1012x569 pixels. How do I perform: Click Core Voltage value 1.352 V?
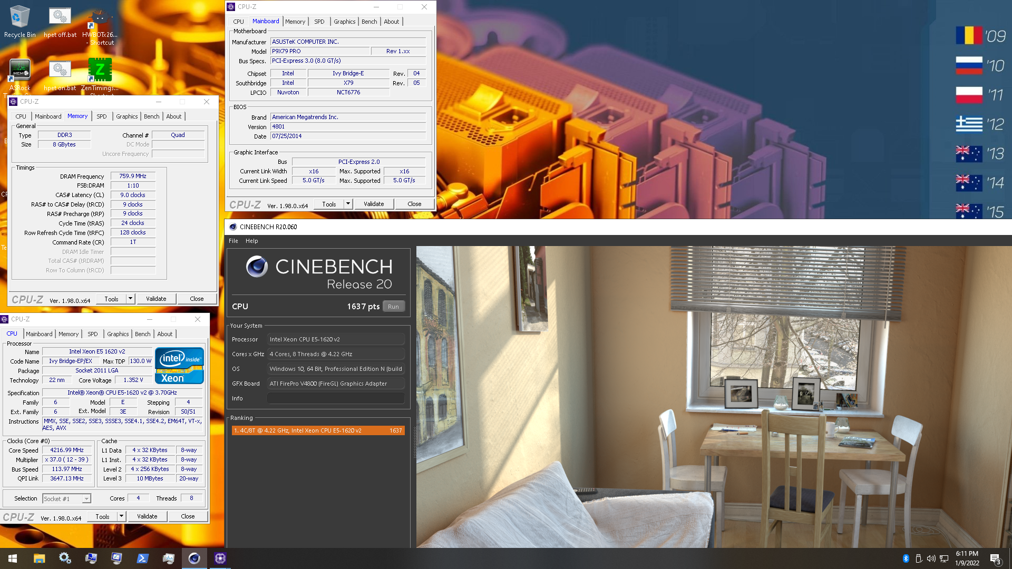point(133,380)
